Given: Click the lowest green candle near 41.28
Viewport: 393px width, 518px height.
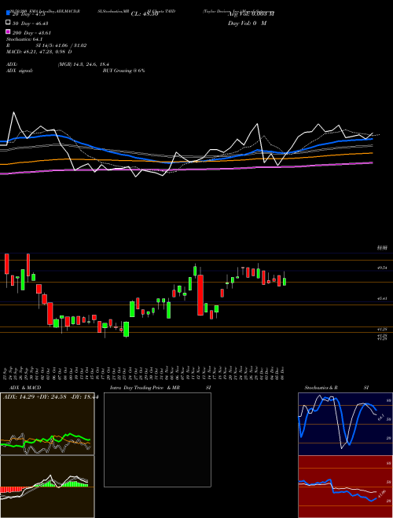Looking at the screenshot, I should (126, 329).
